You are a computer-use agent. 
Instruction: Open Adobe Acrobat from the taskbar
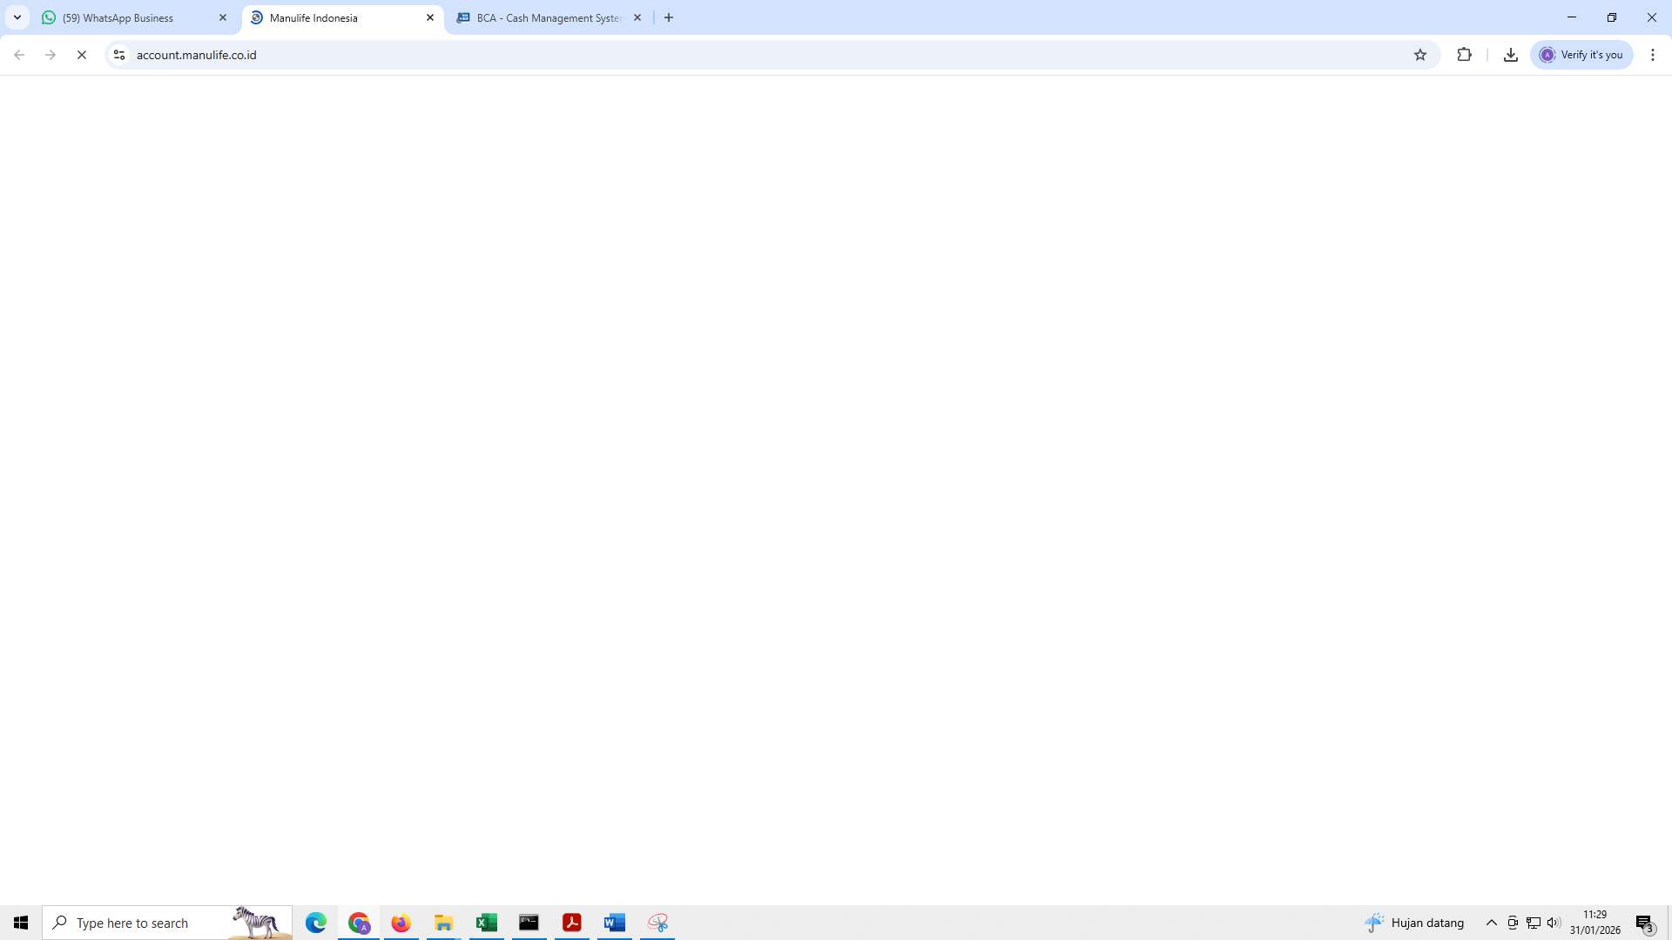572,923
